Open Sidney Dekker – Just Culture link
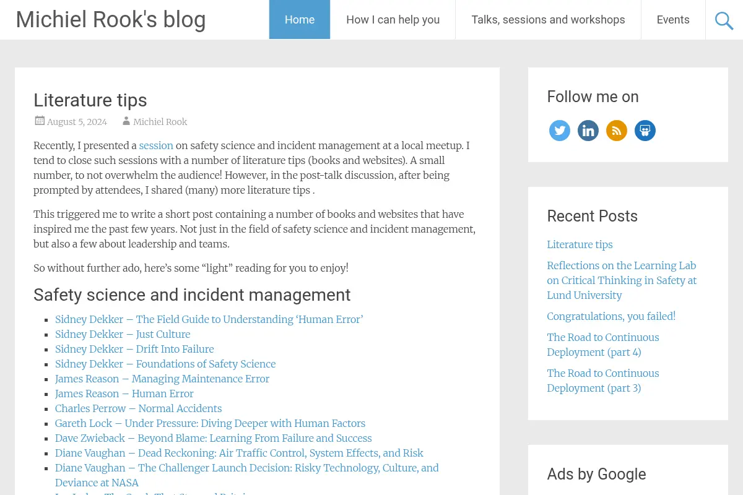The height and width of the screenshot is (495, 743). (x=123, y=334)
